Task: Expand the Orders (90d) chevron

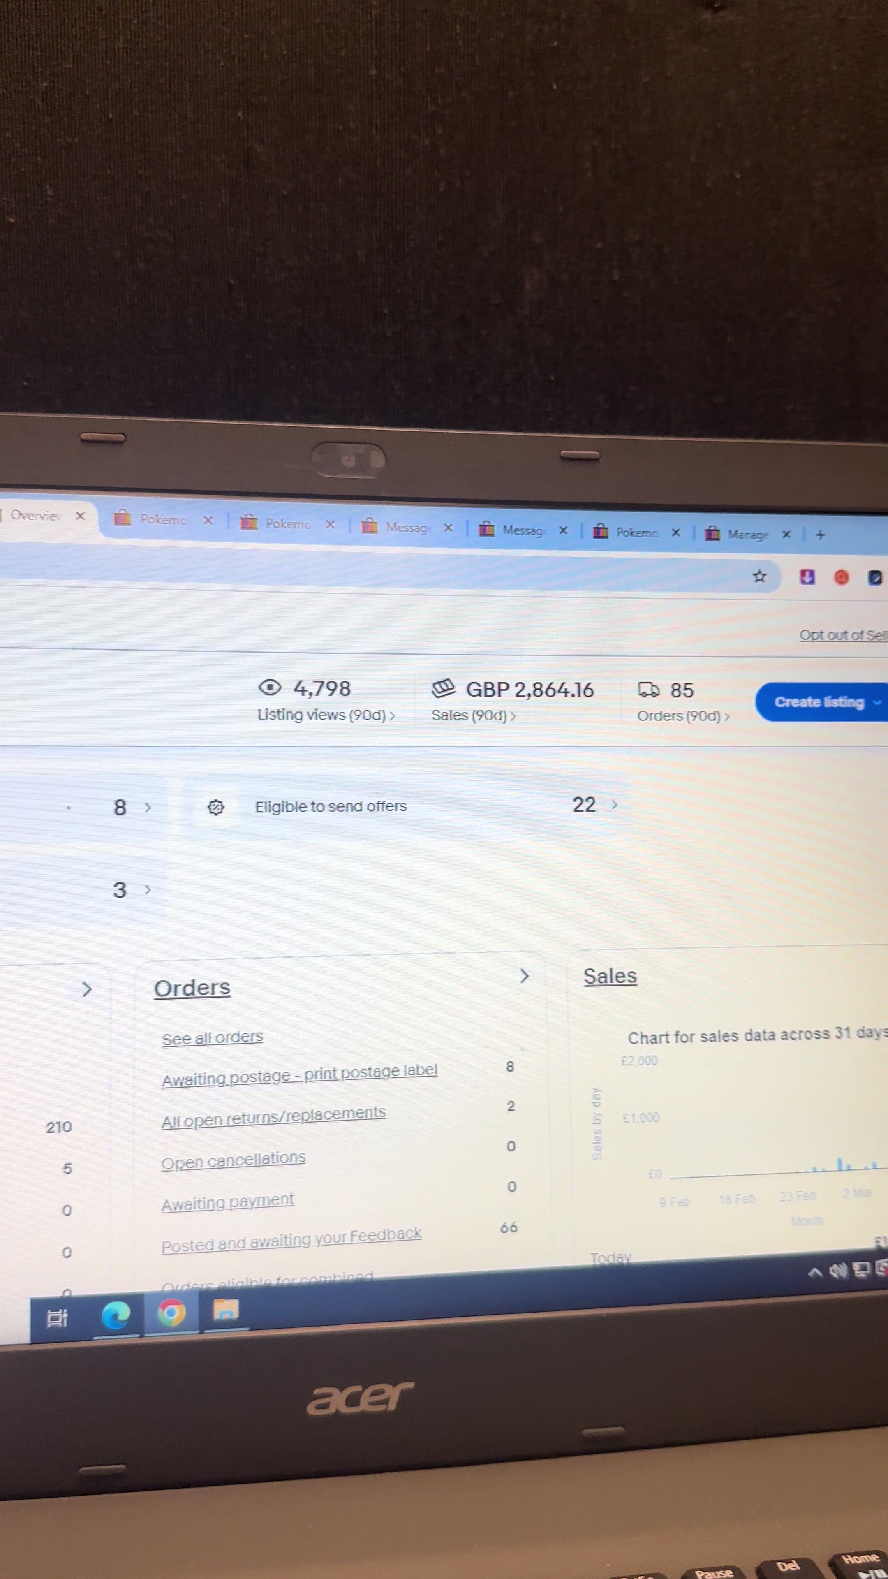Action: pyautogui.click(x=727, y=717)
